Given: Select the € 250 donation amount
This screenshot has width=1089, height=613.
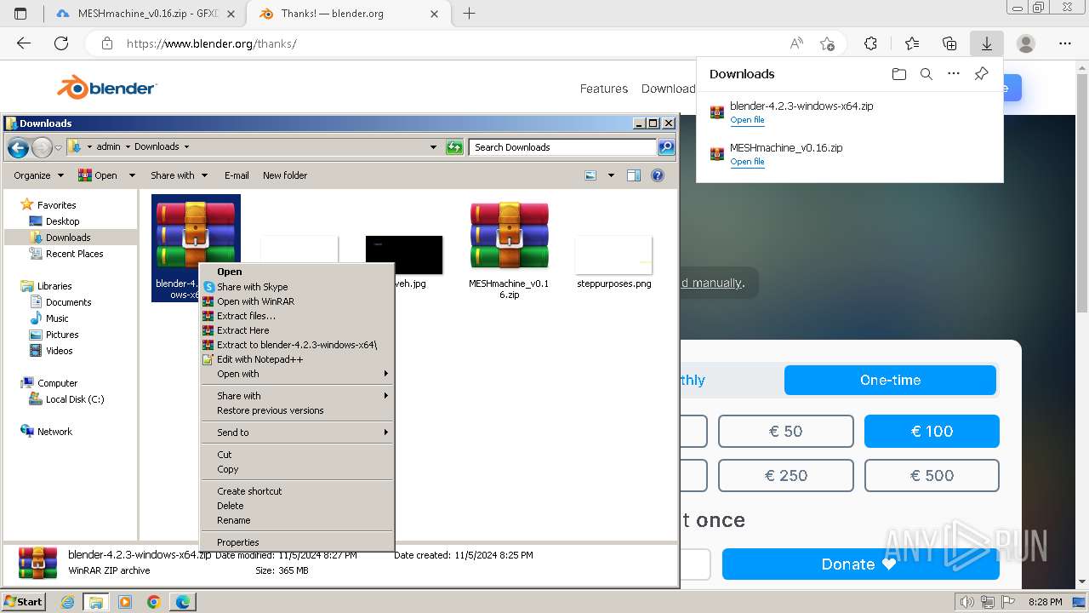Looking at the screenshot, I should (785, 476).
